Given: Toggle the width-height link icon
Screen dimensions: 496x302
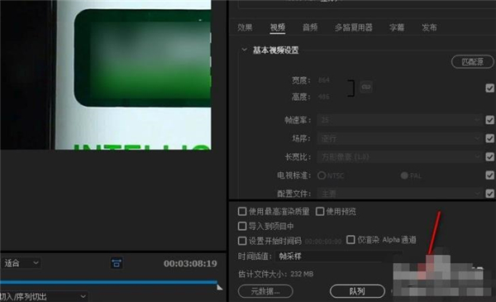Looking at the screenshot, I should coord(366,87).
